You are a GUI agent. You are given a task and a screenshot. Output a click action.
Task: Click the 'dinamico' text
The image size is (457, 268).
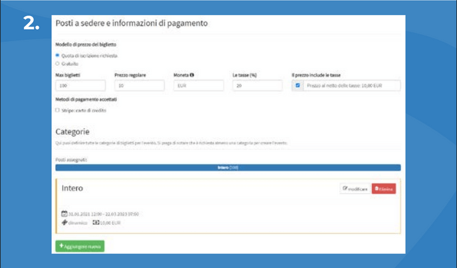pos(78,223)
